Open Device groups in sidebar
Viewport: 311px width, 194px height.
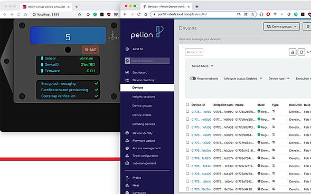(142, 106)
